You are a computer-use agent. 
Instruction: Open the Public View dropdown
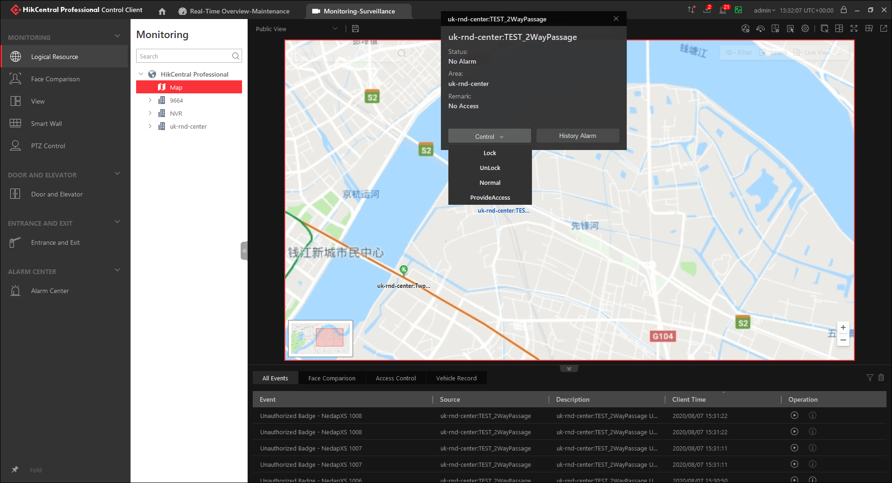click(297, 29)
